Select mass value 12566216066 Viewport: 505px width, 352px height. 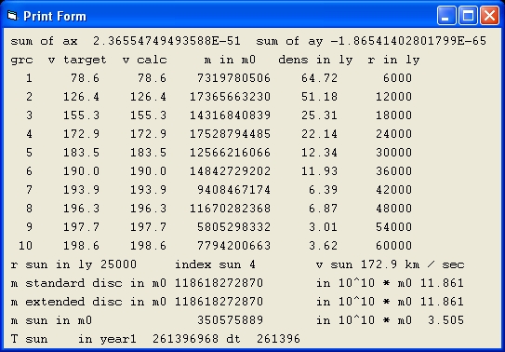[230, 153]
